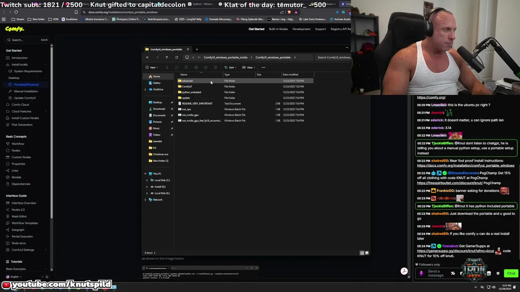Viewport: 520px width, 292px height.
Task: Sort files by Name column header
Action: click(x=184, y=75)
